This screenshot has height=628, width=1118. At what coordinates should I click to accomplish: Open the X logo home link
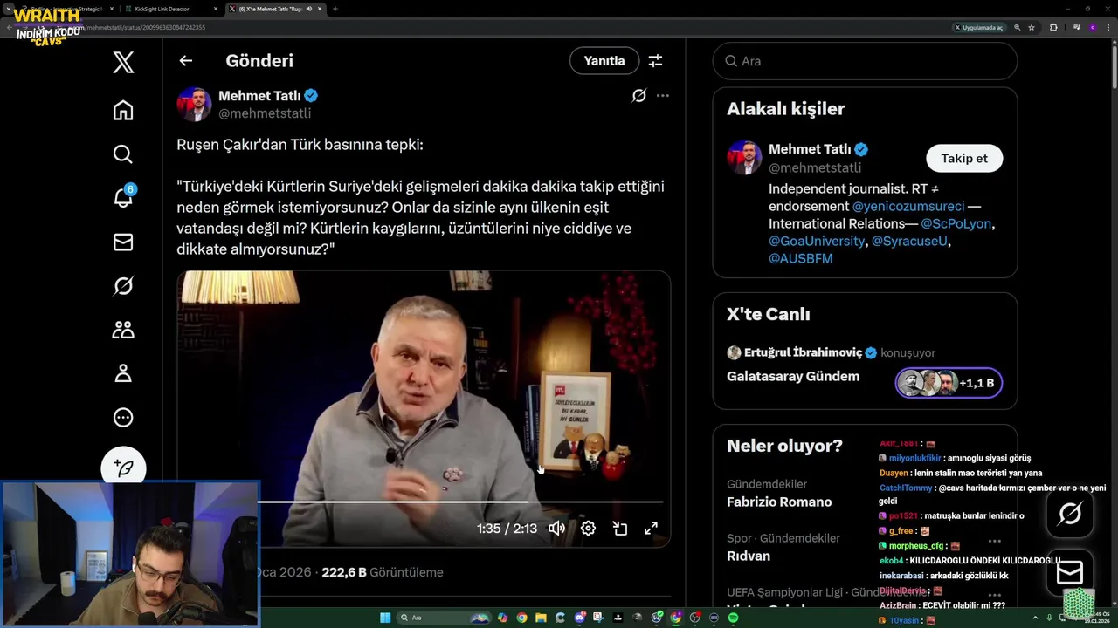tap(123, 62)
